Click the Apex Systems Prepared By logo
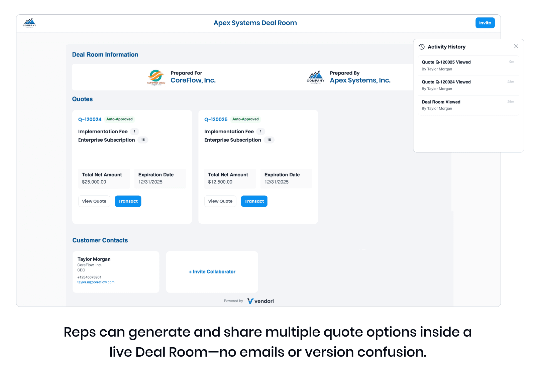Screen dimensions: 535x374 (x=315, y=77)
